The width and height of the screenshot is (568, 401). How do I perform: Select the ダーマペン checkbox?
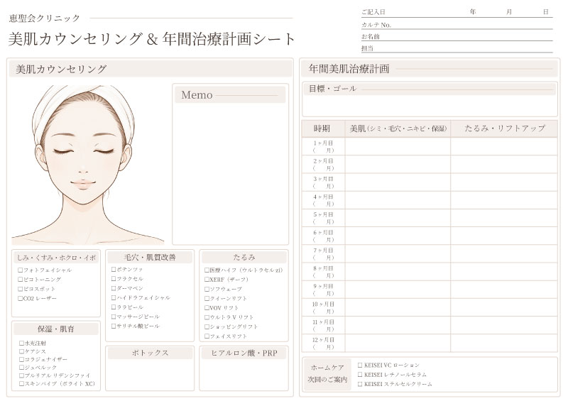pyautogui.click(x=114, y=288)
